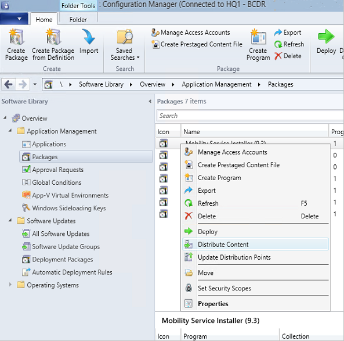This screenshot has height=341, width=344.
Task: Select Global Conditions in the tree
Action: pyautogui.click(x=57, y=182)
